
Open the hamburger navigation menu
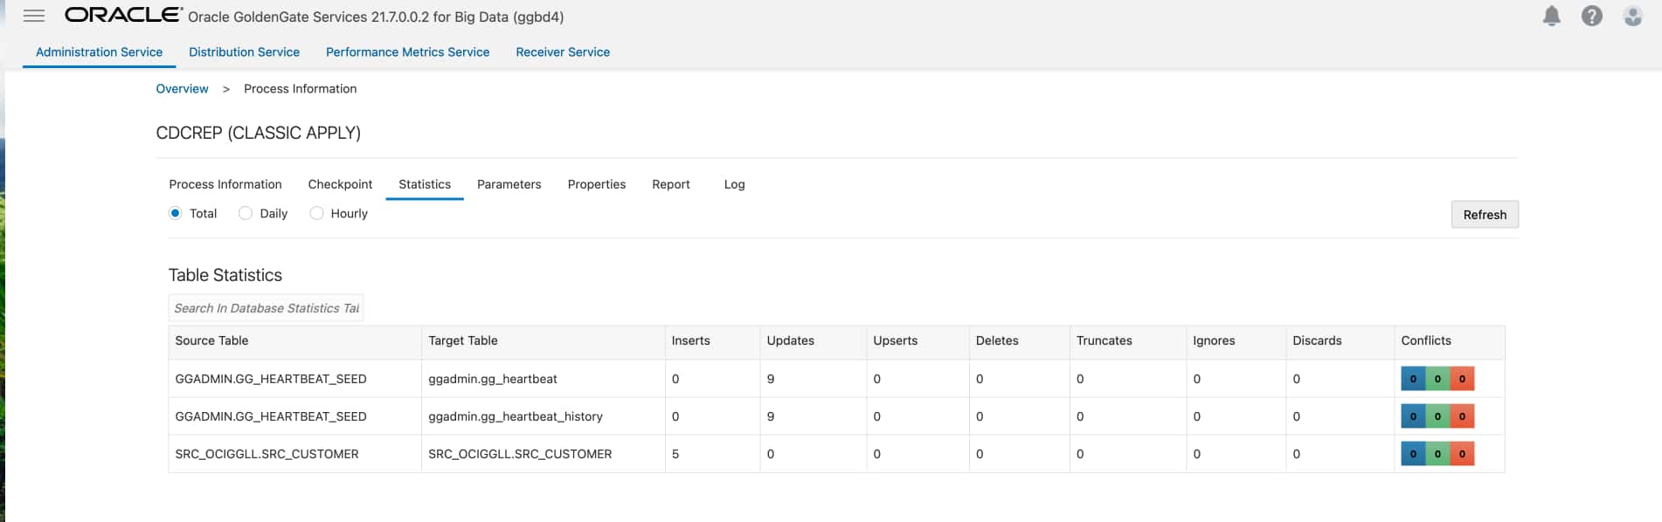[x=34, y=16]
